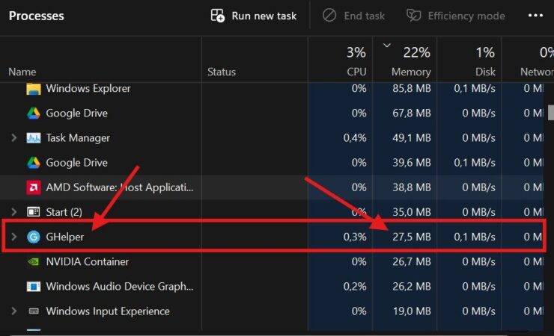This screenshot has height=336, width=554.
Task: Click the Start process icon
Action: (x=34, y=212)
